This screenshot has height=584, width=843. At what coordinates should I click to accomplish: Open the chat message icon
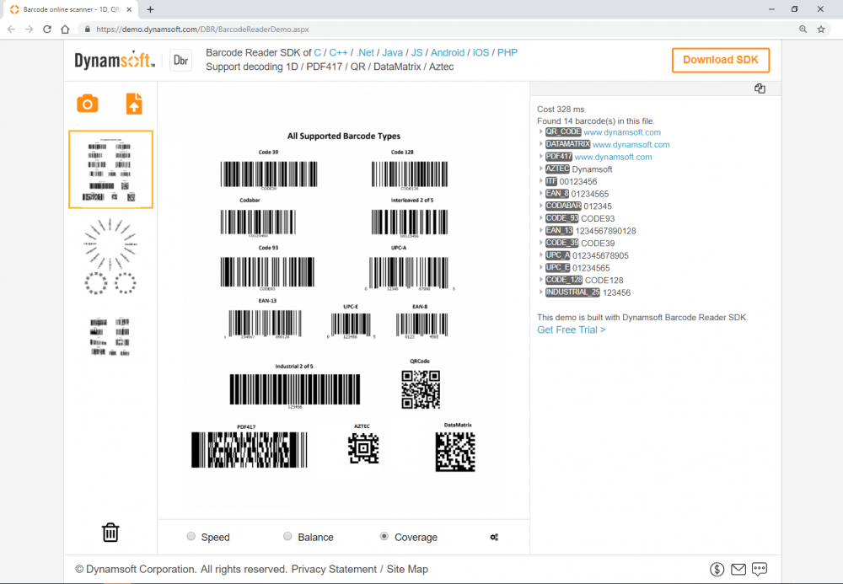[x=760, y=570]
